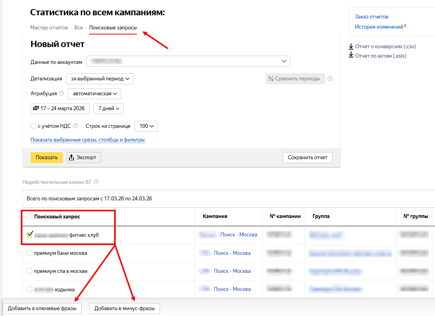Open group link in 'премиум спа в москве' row
The height and width of the screenshot is (316, 435).
(335, 271)
